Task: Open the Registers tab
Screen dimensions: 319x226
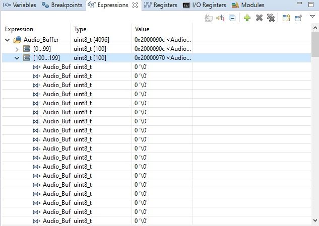Action: [x=160, y=5]
